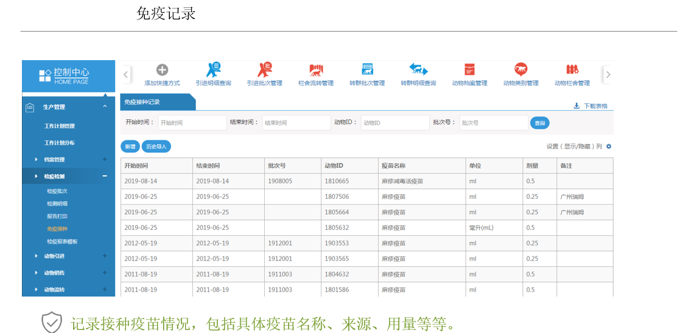This screenshot has width=697, height=333.
Task: Collapse 检疫检测 with the minus icon
Action: 105,176
